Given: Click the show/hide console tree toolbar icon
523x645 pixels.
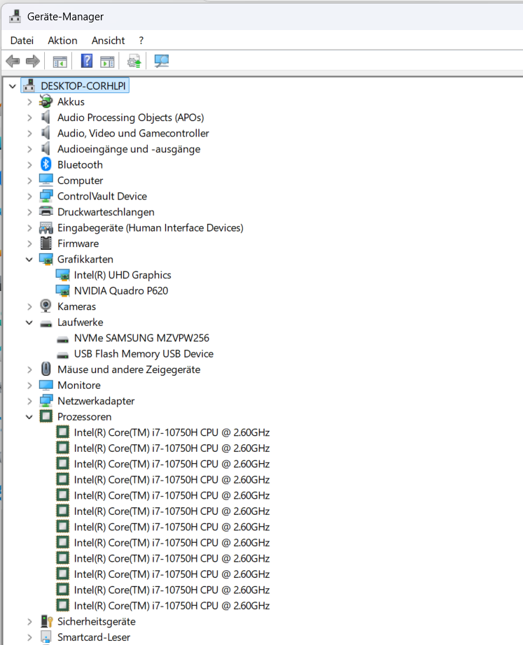Looking at the screenshot, I should coord(60,62).
